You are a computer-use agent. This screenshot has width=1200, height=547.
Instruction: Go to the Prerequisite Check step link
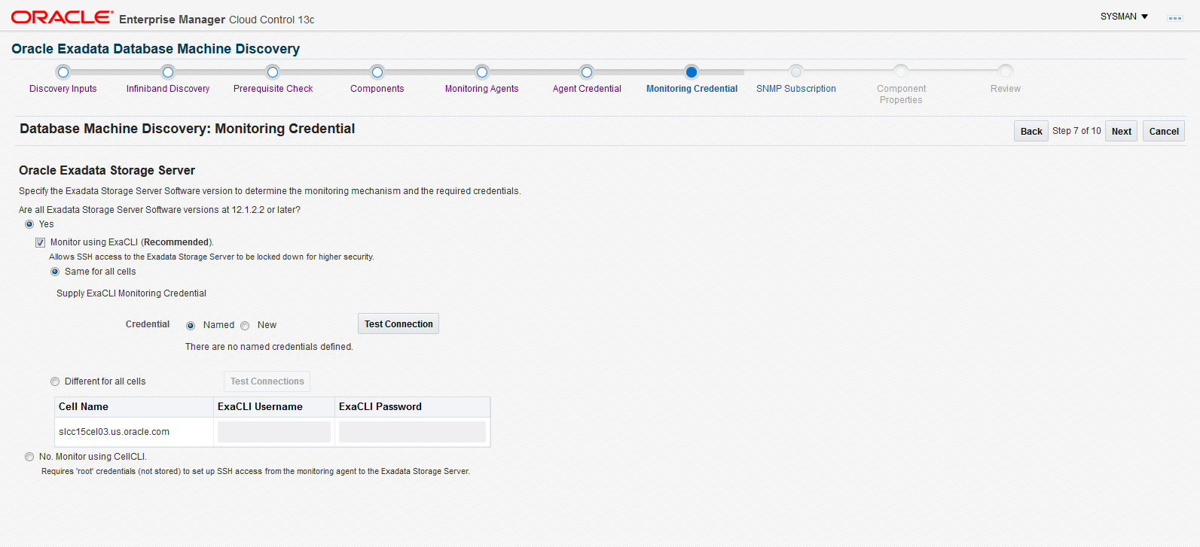(273, 89)
